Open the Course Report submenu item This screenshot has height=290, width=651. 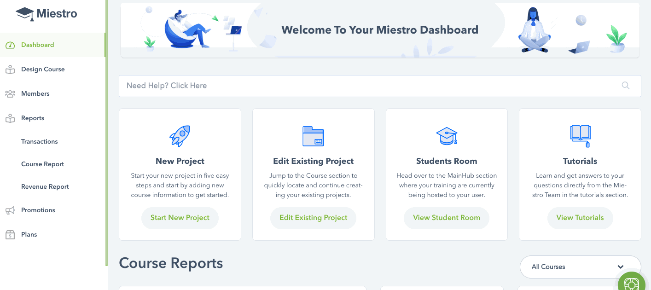click(x=42, y=164)
